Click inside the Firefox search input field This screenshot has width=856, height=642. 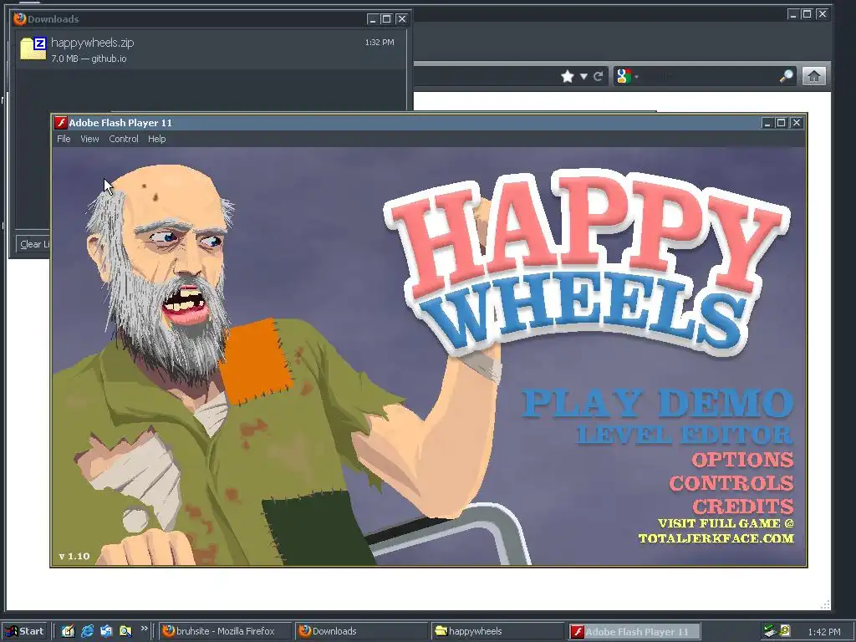tap(709, 76)
